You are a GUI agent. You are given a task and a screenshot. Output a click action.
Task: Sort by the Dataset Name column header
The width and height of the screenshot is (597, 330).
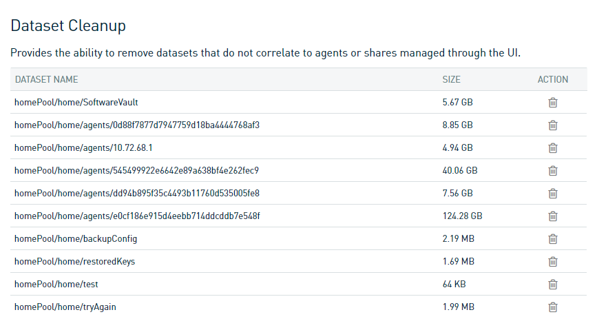coord(46,80)
